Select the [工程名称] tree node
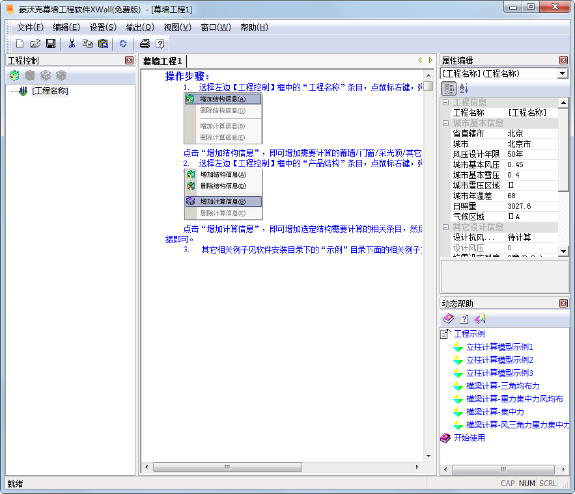The width and height of the screenshot is (575, 494). tap(50, 91)
